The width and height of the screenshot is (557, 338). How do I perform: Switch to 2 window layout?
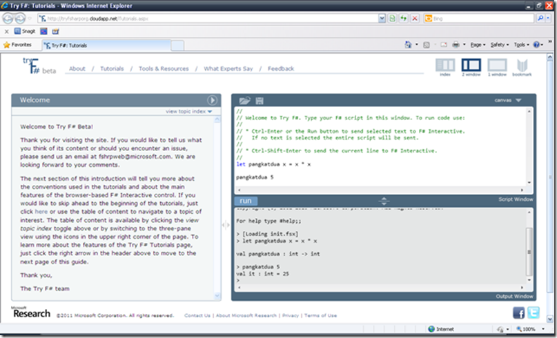pos(471,68)
